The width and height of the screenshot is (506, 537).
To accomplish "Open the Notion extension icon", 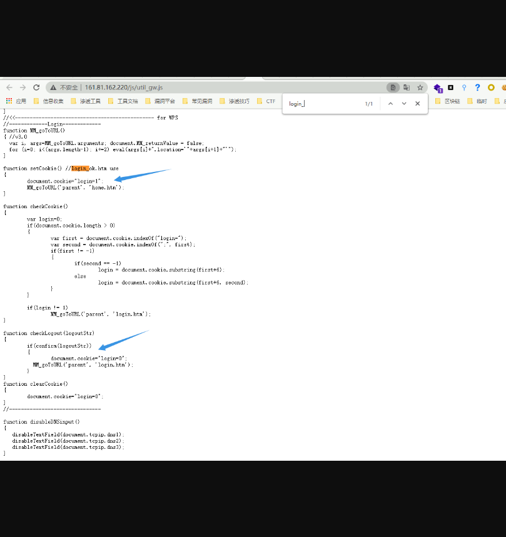I will (450, 88).
